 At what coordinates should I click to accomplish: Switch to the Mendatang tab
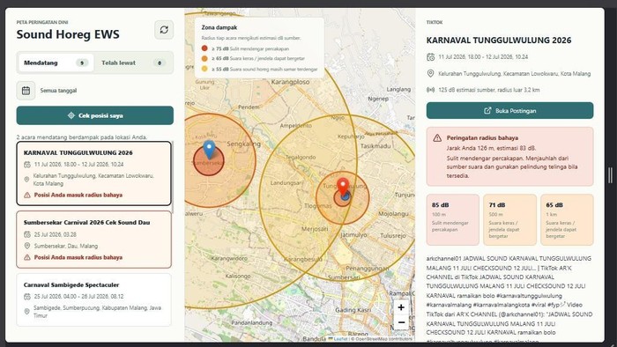[56, 63]
